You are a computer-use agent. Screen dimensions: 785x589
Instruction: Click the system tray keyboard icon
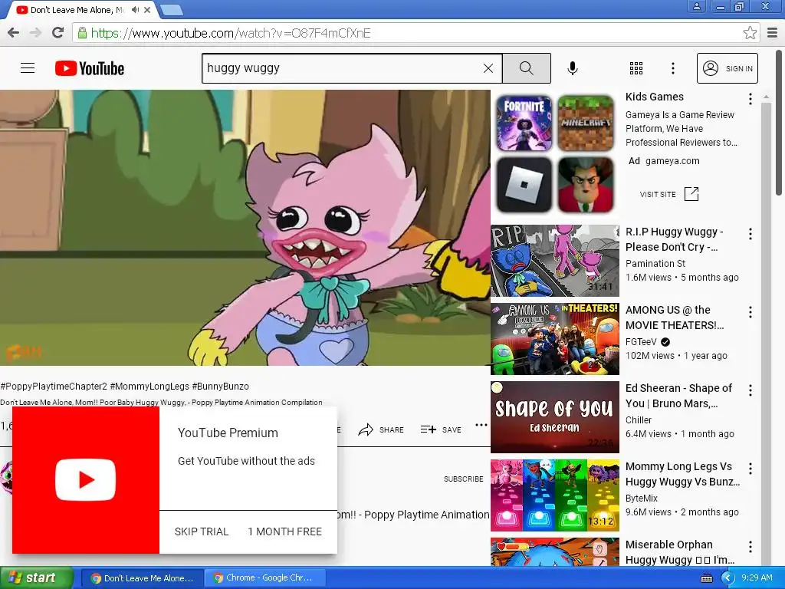coord(706,578)
